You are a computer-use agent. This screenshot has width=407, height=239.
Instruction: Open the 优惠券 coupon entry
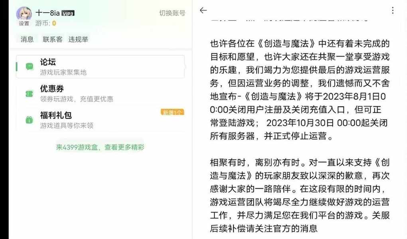[100, 93]
